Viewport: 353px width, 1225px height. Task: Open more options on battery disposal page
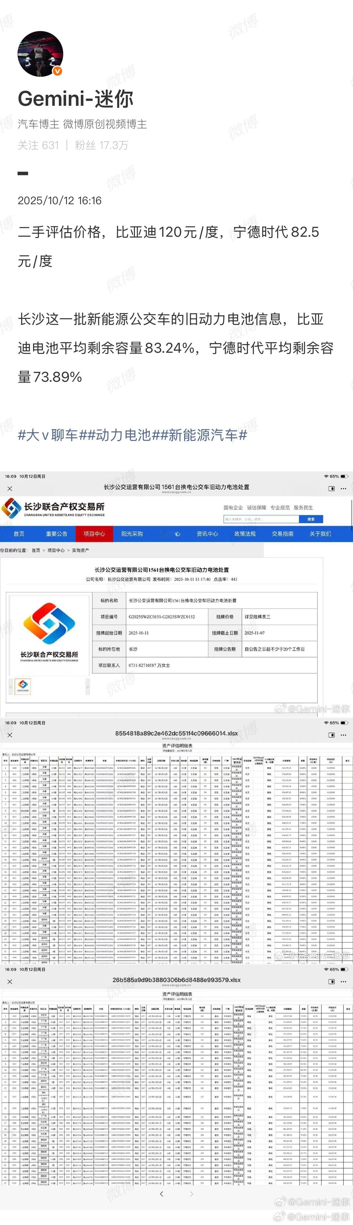344,488
